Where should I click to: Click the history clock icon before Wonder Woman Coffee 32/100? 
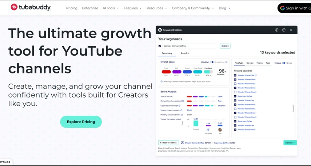182,143
